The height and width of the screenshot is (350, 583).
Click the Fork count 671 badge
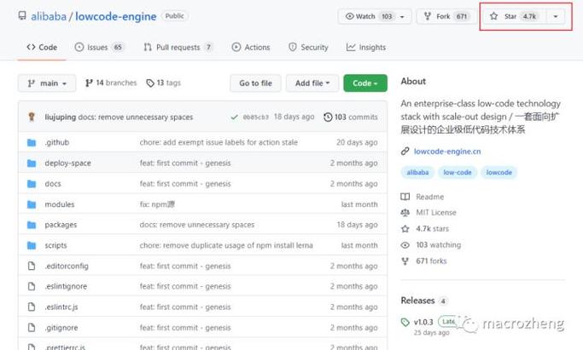[462, 16]
